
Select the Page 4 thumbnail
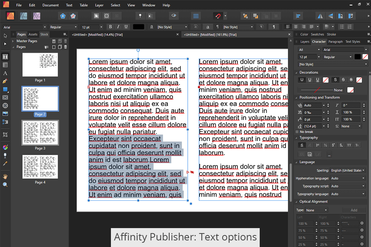coord(40,167)
